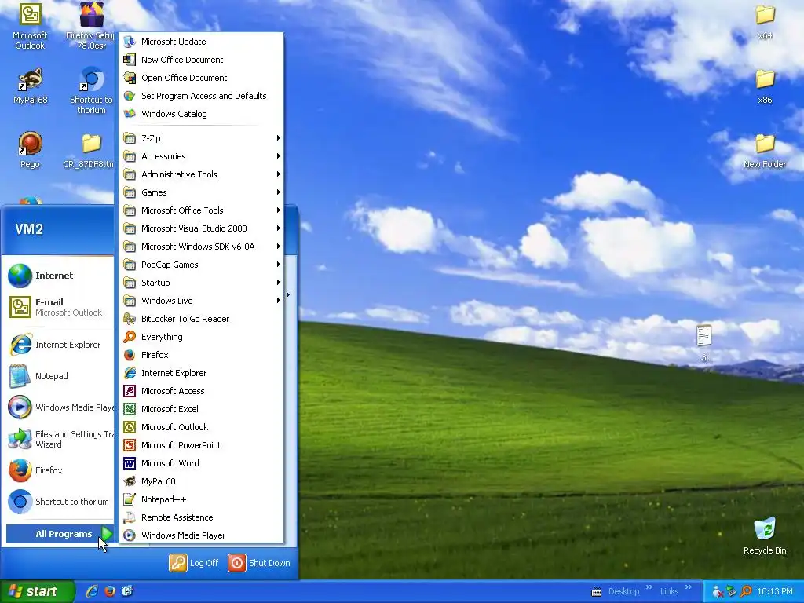This screenshot has height=603, width=804.
Task: Launch the Everything search program
Action: 201,337
